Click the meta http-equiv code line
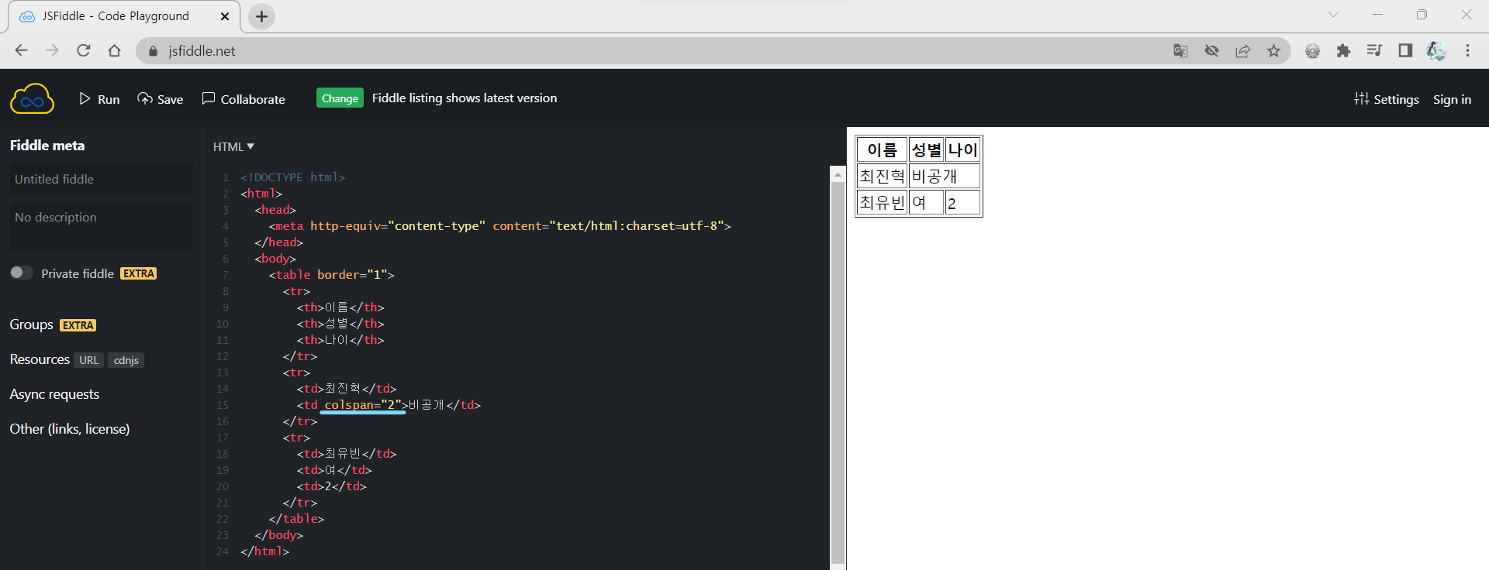Screen dimensions: 1489x570 [x=500, y=226]
